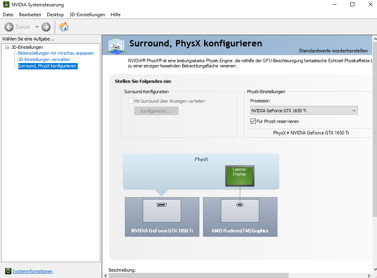377x278 pixels.
Task: Click the Back arrow icon
Action: point(9,27)
